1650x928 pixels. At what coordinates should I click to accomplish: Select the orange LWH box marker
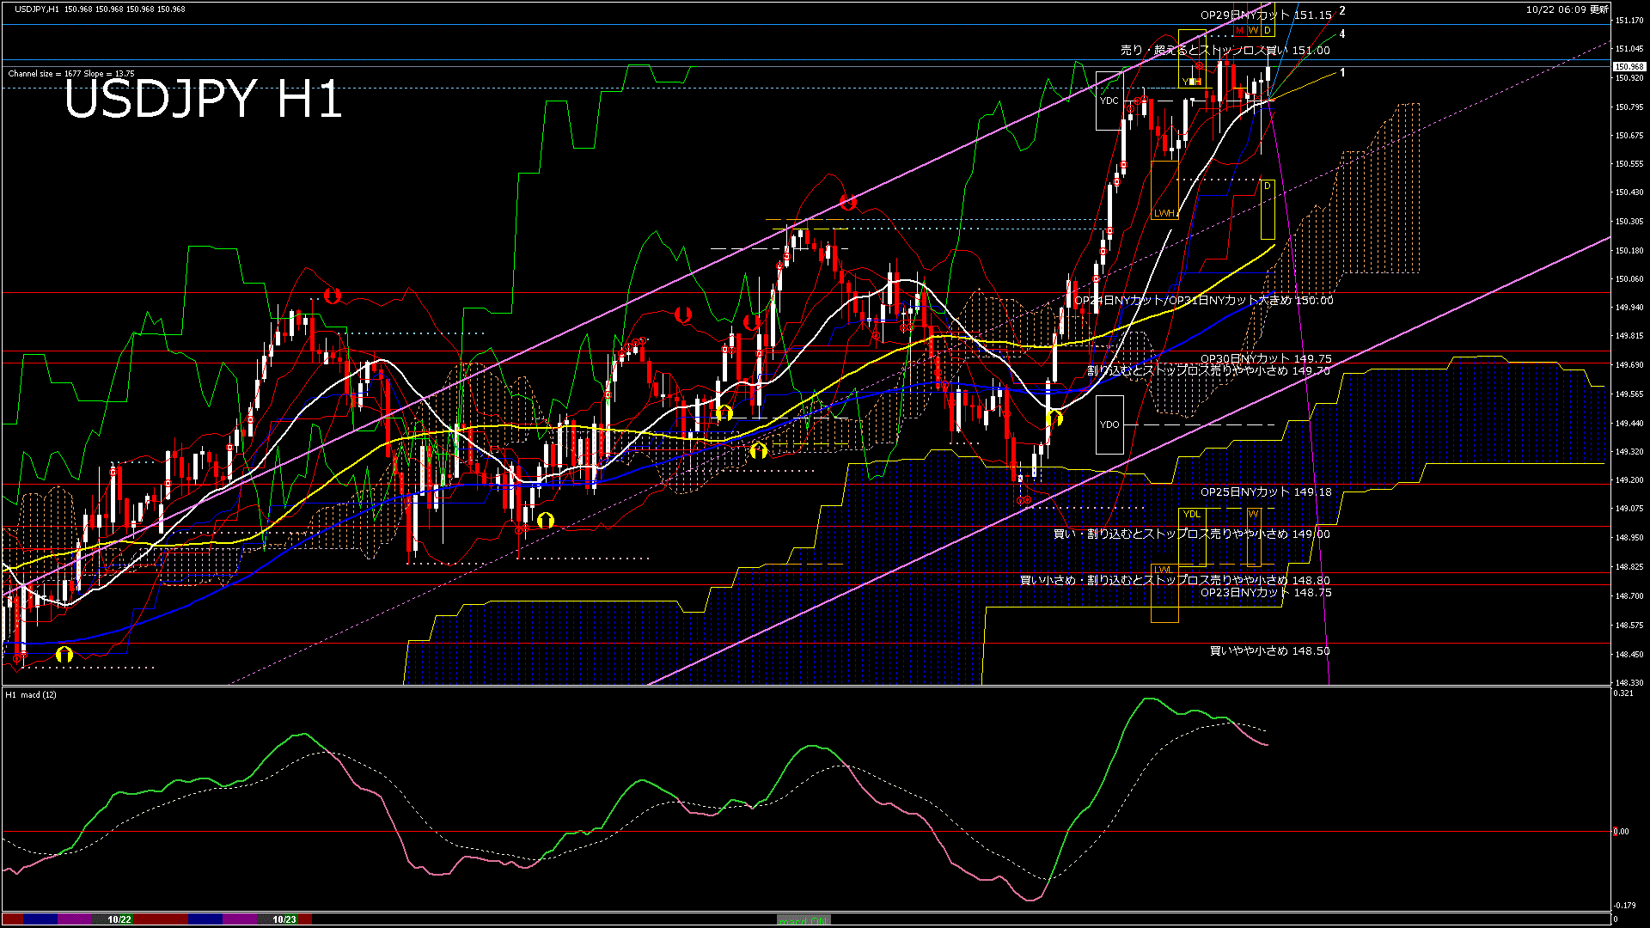1164,213
